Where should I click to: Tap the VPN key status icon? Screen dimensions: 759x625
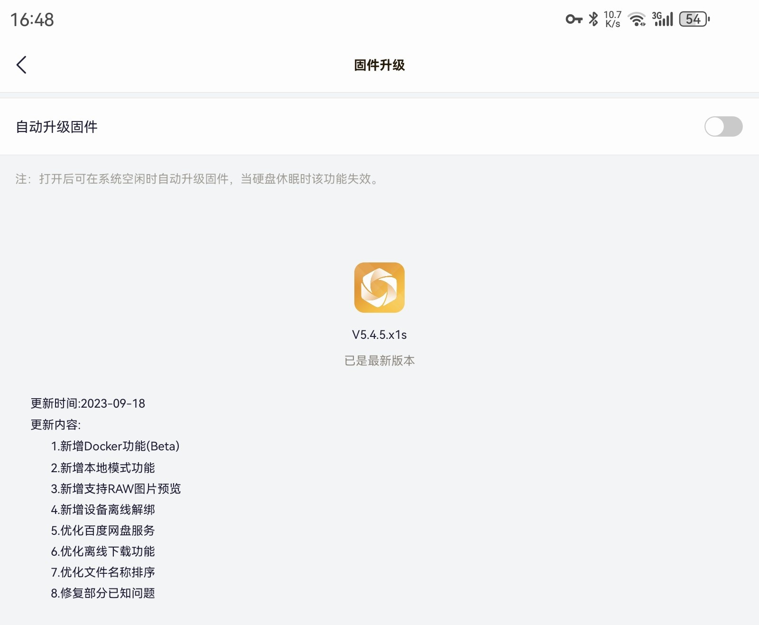tap(574, 19)
